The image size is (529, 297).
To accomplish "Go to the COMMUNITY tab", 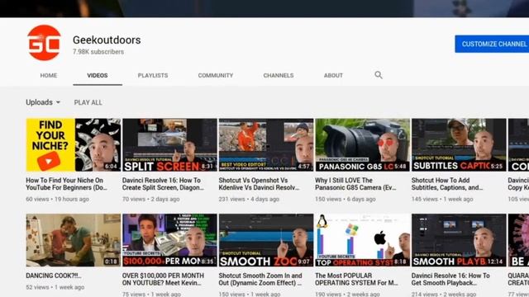I will 216,75.
